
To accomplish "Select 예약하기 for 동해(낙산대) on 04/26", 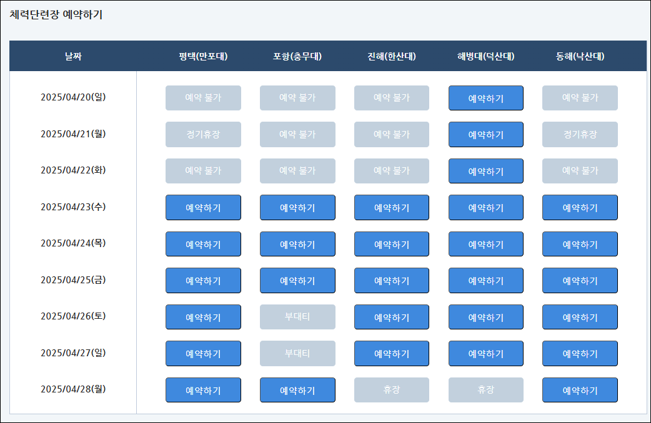I will 580,317.
